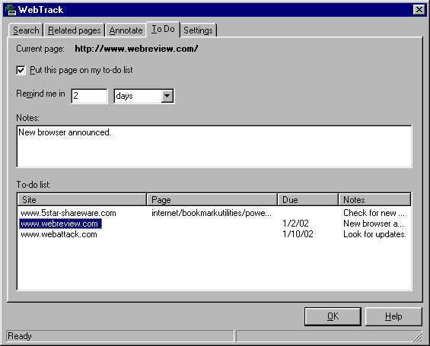Open Help via the Help button

pos(393,316)
